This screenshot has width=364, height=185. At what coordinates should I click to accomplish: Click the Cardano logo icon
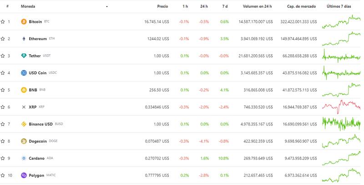coord(24,158)
